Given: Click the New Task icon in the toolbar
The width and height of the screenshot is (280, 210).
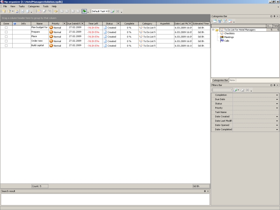Looking at the screenshot, I should coord(39,11).
